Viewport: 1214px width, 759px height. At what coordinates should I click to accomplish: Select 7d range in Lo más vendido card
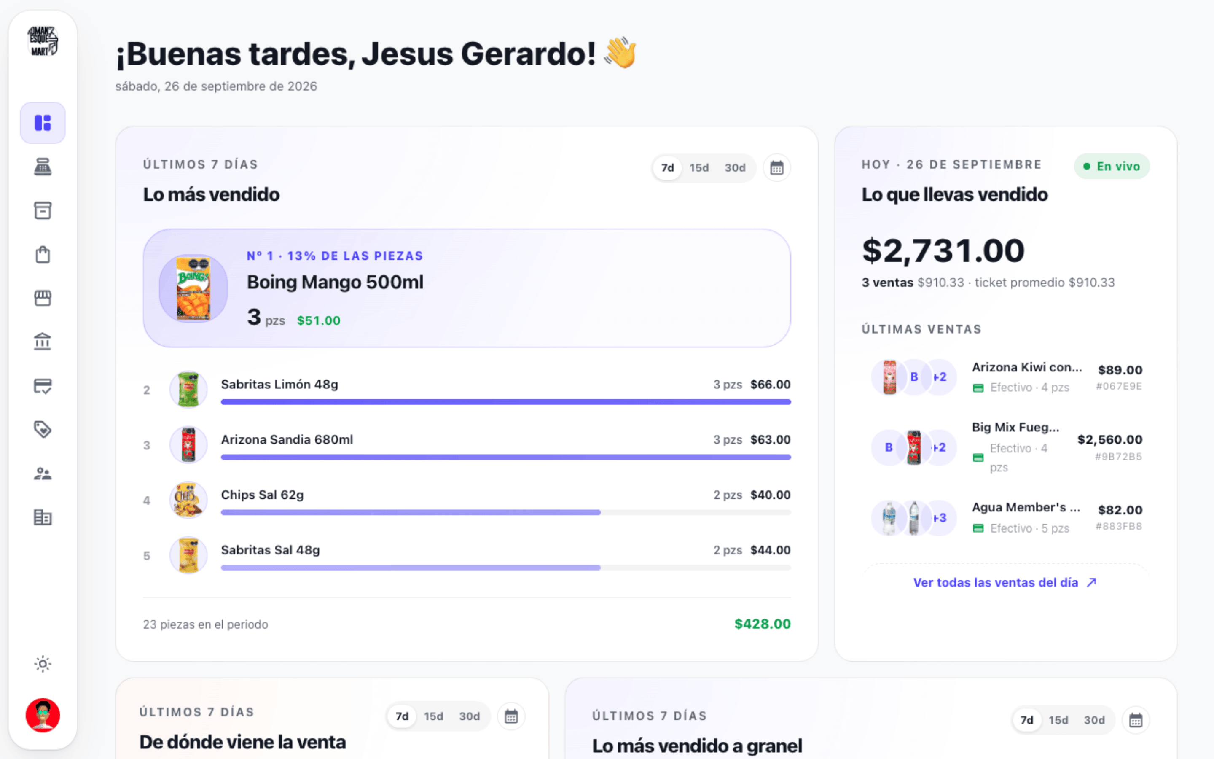click(667, 168)
